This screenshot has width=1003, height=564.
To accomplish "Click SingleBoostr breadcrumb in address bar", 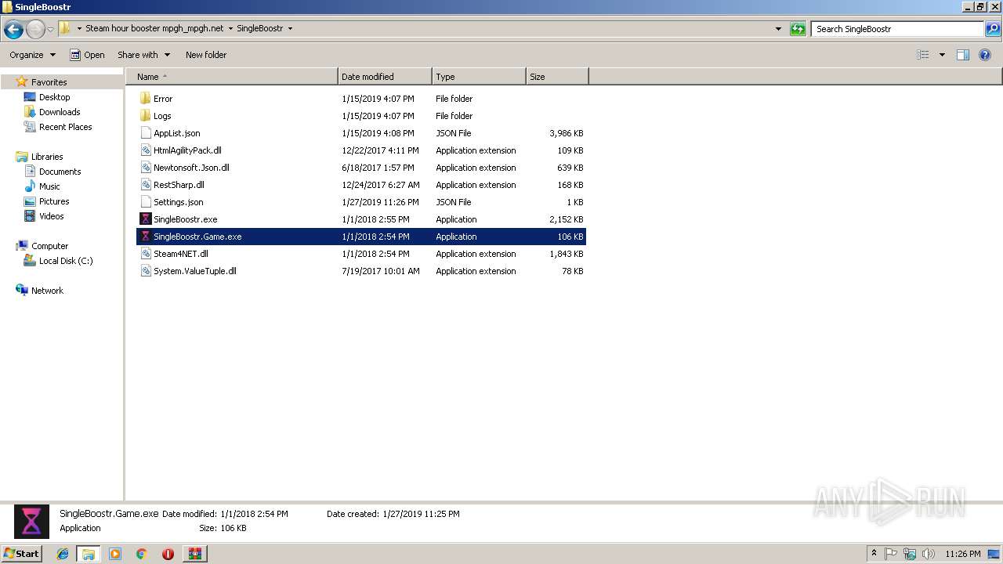I will pyautogui.click(x=259, y=28).
